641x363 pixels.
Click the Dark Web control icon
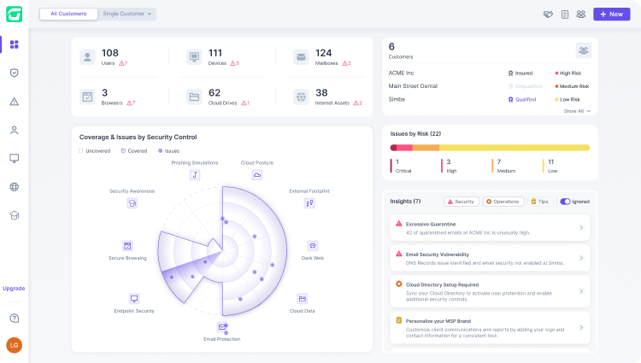(312, 245)
